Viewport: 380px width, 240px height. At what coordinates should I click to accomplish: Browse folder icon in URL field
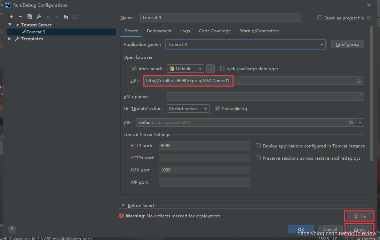pyautogui.click(x=359, y=81)
